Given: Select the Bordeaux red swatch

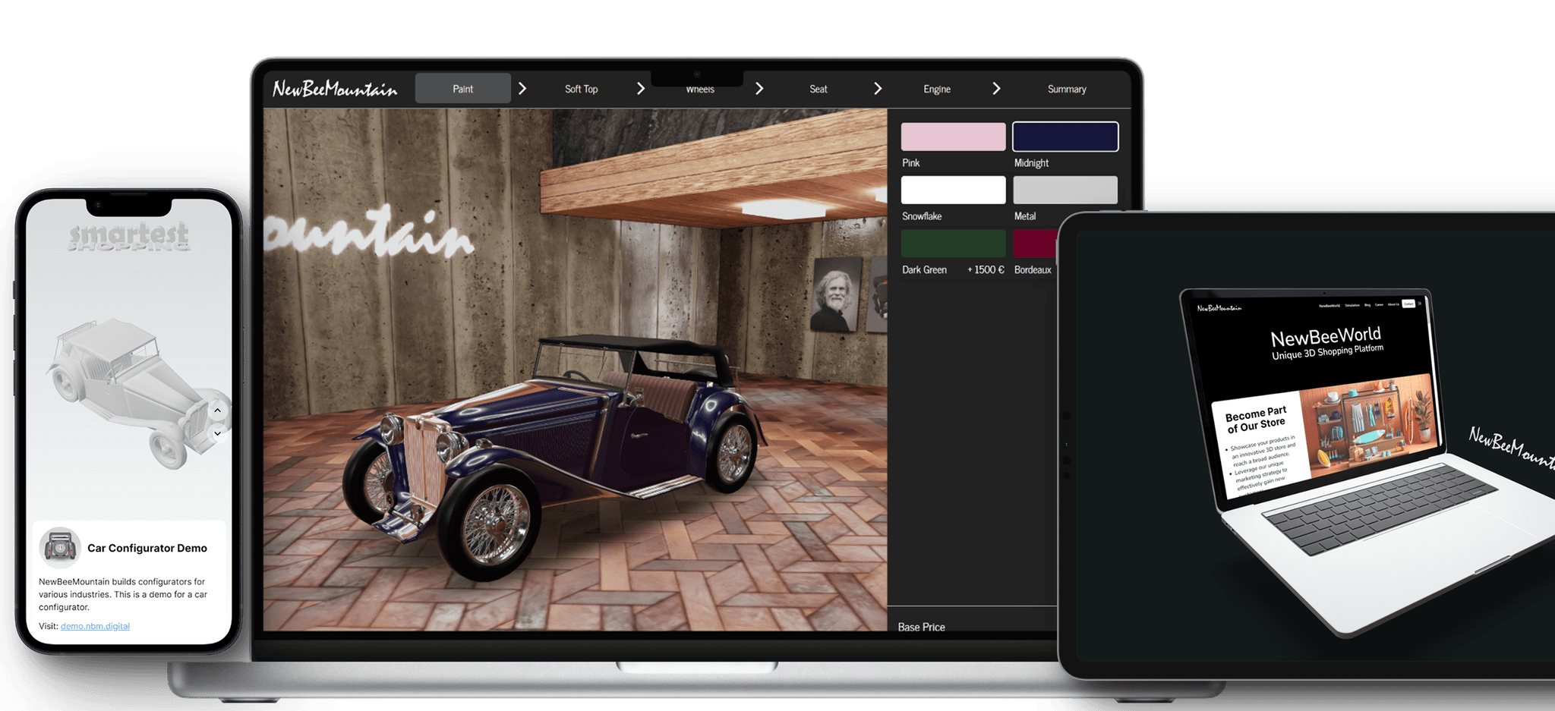Looking at the screenshot, I should click(x=1035, y=244).
